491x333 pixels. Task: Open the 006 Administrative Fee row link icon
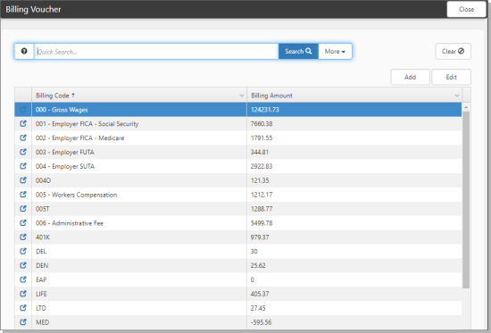click(x=23, y=222)
